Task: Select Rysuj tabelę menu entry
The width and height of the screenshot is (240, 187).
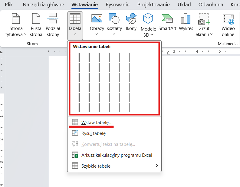Action: click(x=93, y=133)
